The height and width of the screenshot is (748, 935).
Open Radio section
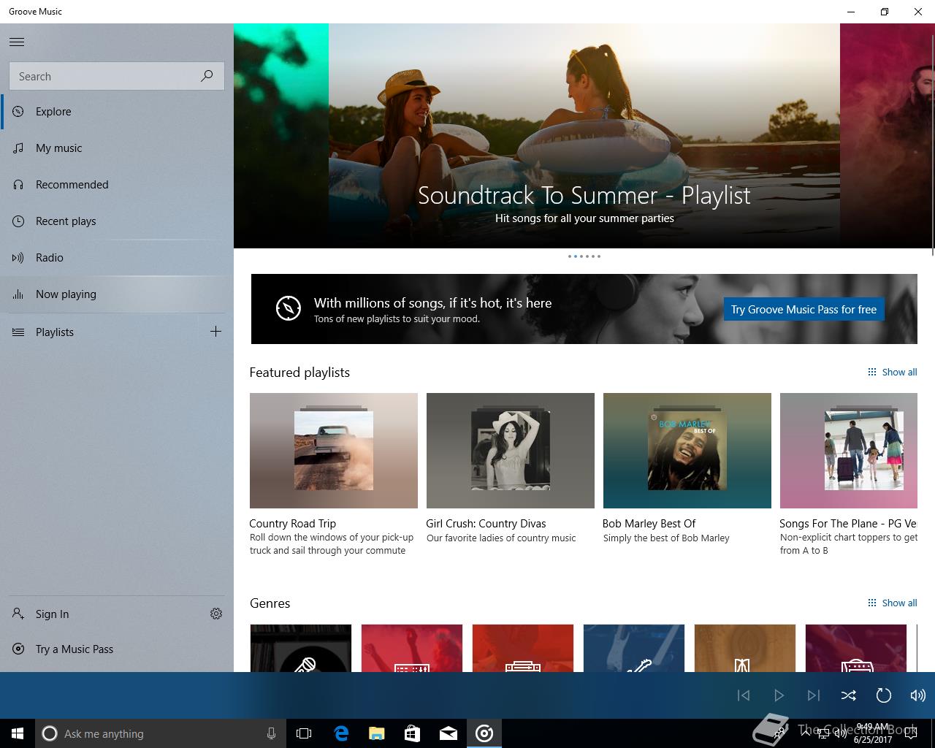117,258
